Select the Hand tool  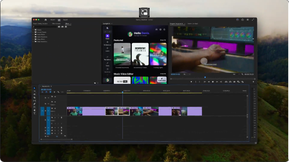pyautogui.click(x=35, y=110)
